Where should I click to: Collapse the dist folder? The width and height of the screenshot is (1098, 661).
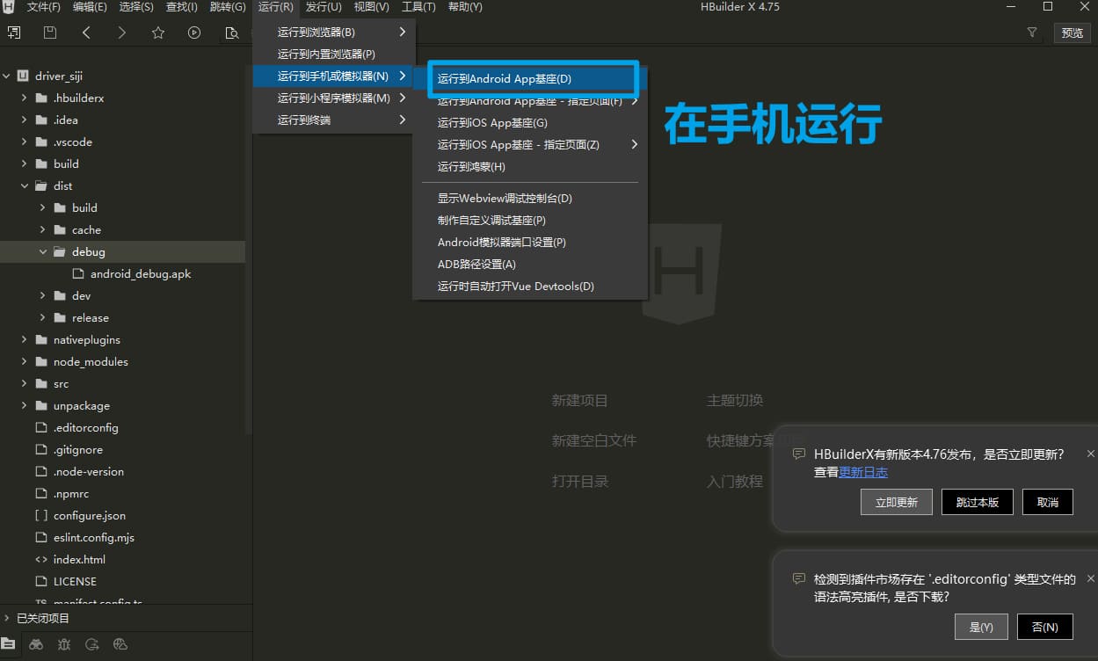tap(24, 186)
